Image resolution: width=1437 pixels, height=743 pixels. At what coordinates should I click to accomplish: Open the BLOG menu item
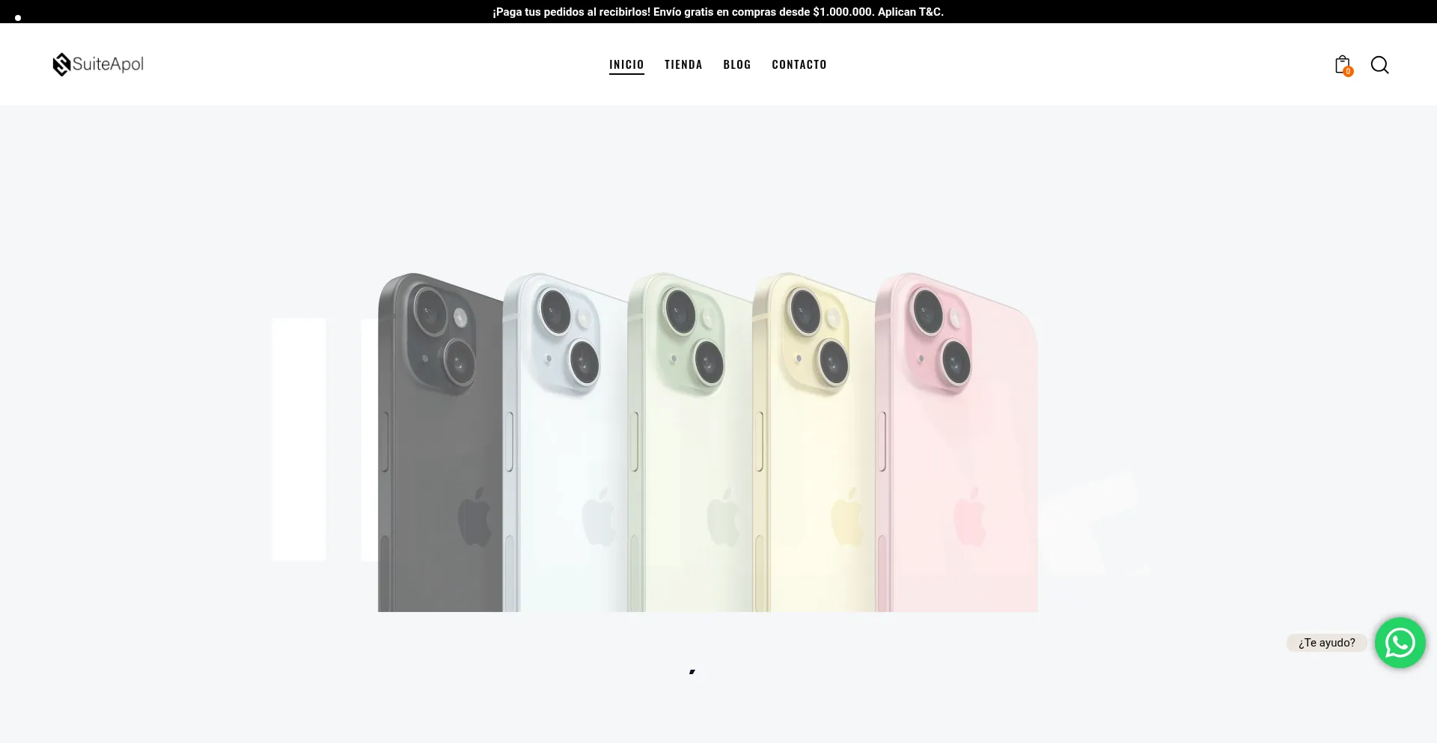click(737, 64)
